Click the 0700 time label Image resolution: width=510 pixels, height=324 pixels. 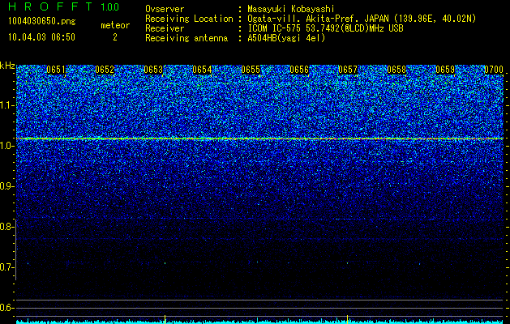494,70
